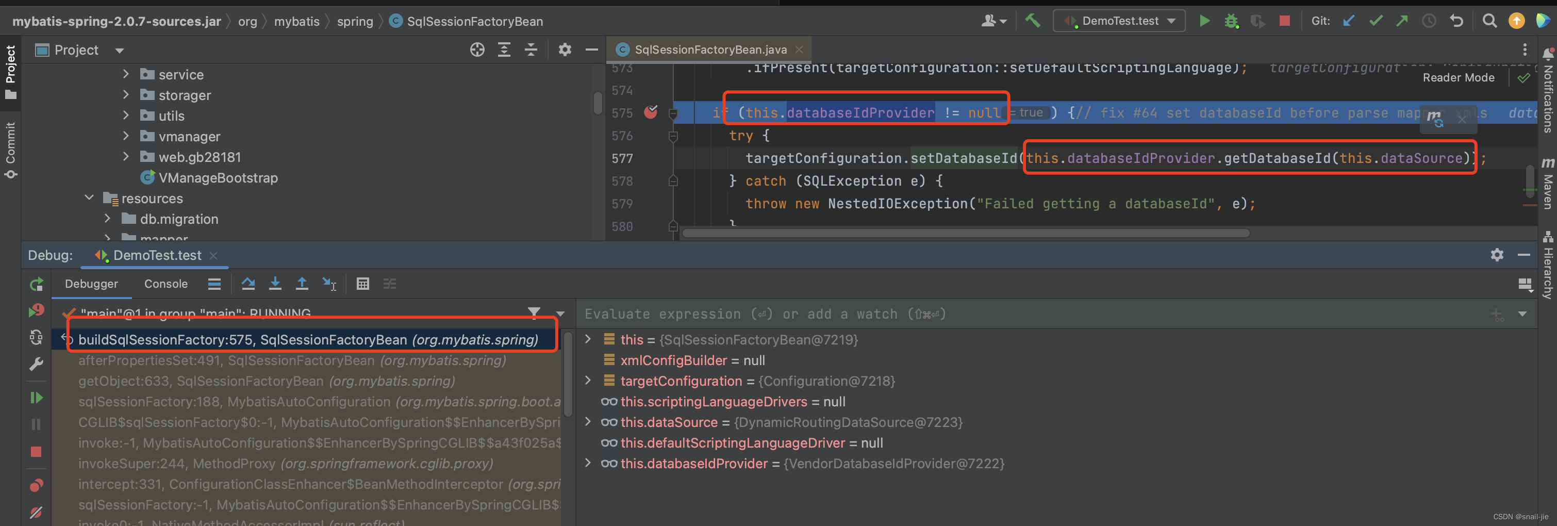The image size is (1557, 526).
Task: Click Run to Cursor icon
Action: 329,284
